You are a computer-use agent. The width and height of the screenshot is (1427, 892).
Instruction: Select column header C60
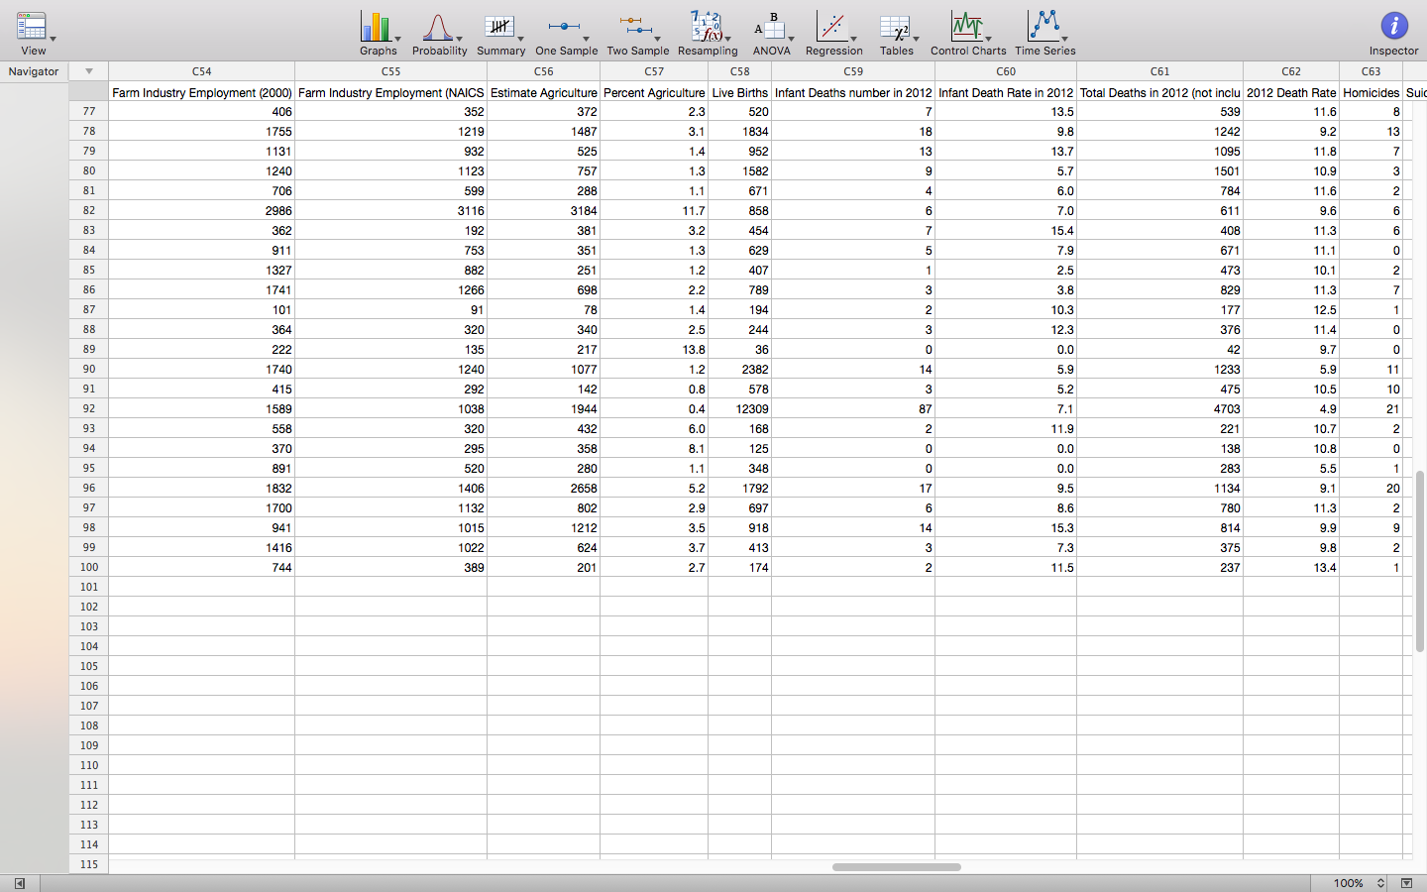(1006, 71)
